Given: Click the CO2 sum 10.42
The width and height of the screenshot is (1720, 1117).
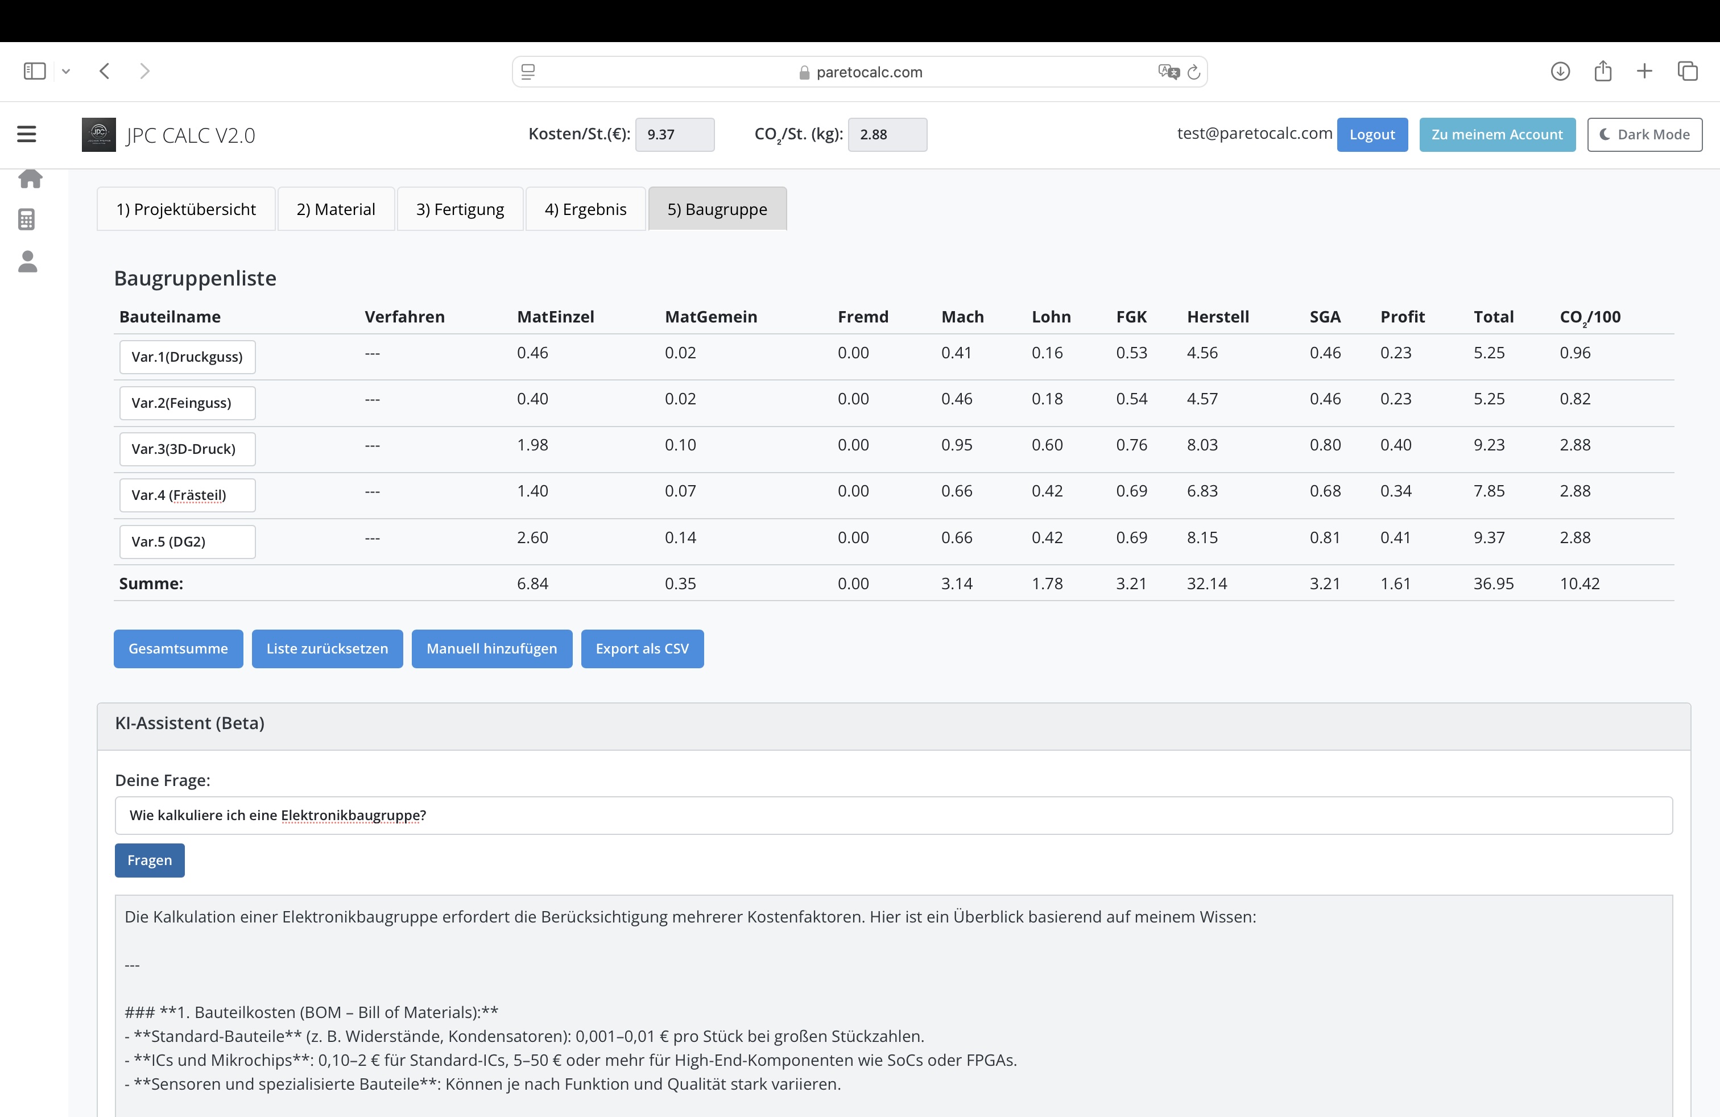Looking at the screenshot, I should pos(1579,583).
